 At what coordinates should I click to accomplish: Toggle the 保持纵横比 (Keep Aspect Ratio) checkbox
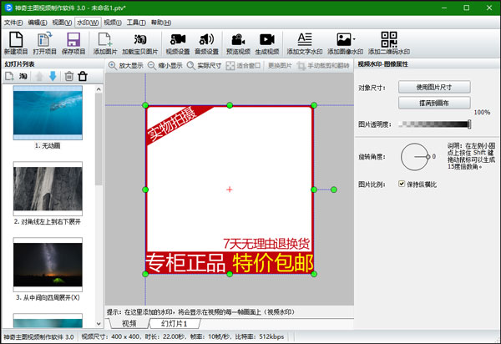point(402,184)
